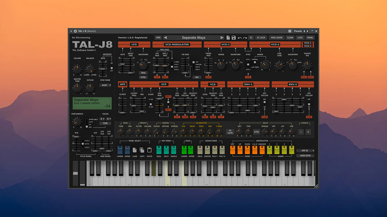Image resolution: width=387 pixels, height=217 pixels.
Task: Create a new preset via the document icon
Action: pos(228,37)
